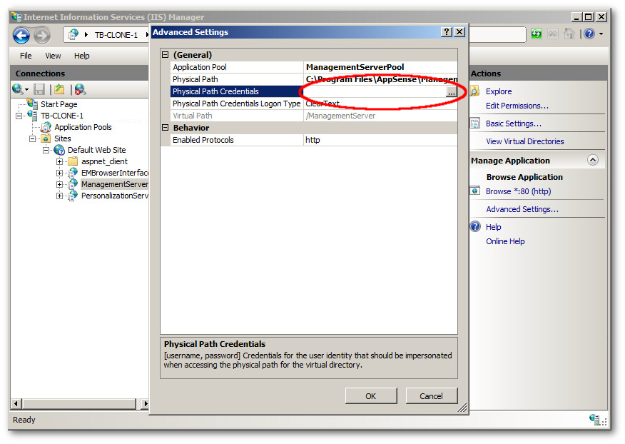Image resolution: width=625 pixels, height=444 pixels.
Task: Expand the aspnet_client folder node
Action: click(60, 161)
